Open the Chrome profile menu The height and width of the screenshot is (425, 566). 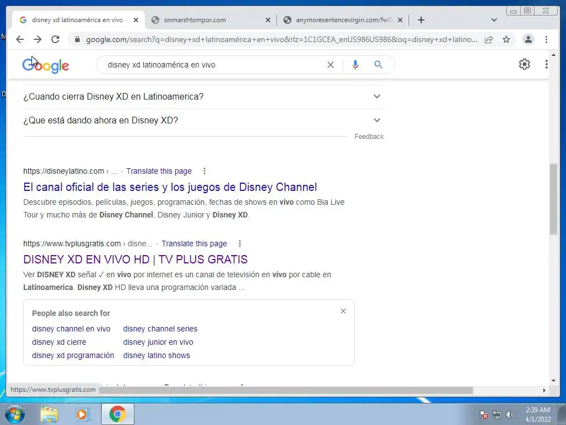point(528,39)
